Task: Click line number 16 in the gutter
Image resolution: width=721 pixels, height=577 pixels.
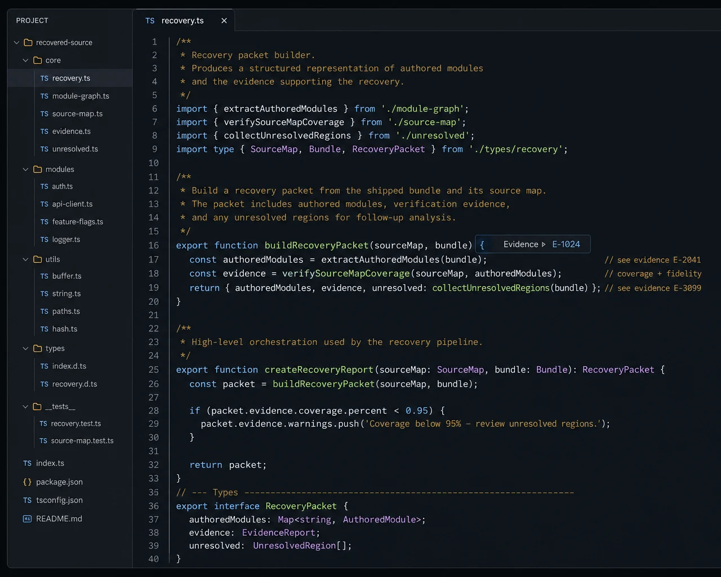Action: click(x=153, y=246)
